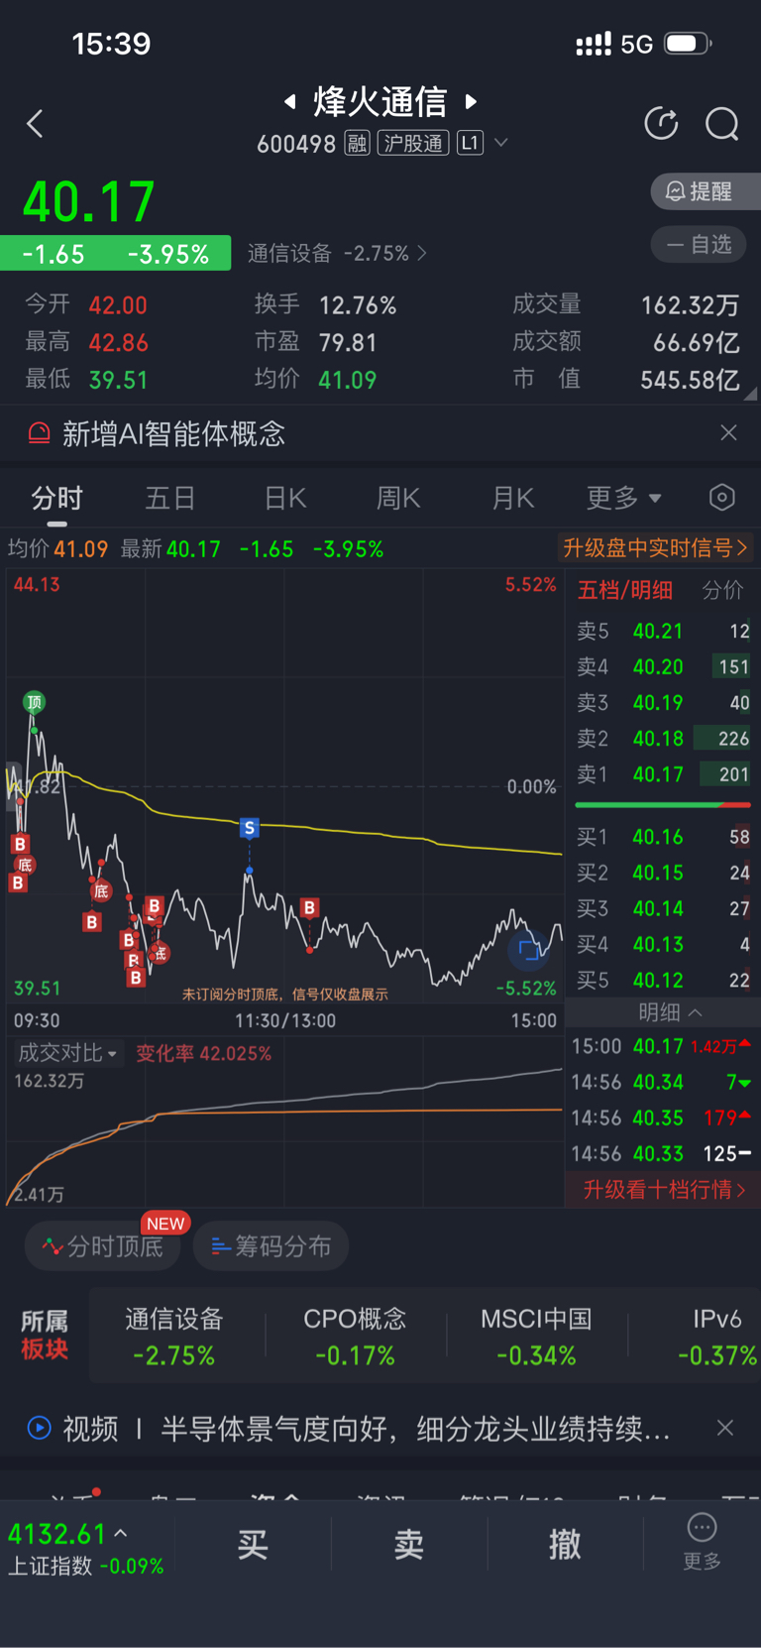Go to next stock with right triangle
This screenshot has height=1648, width=761.
point(472,101)
